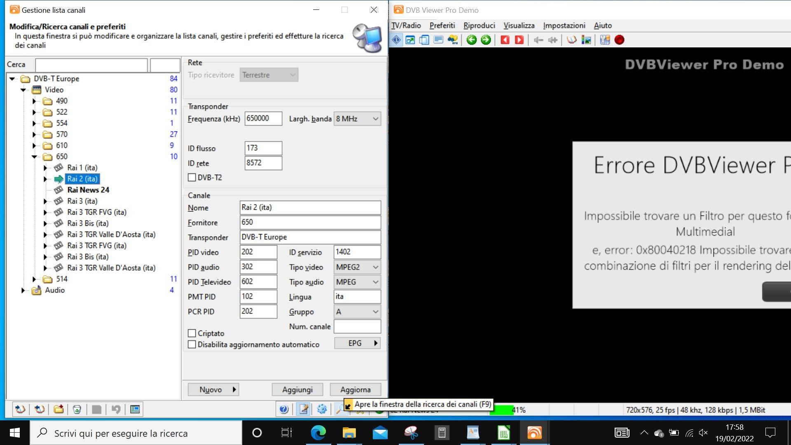Open the Aiuto menu
The width and height of the screenshot is (791, 445).
(x=603, y=26)
